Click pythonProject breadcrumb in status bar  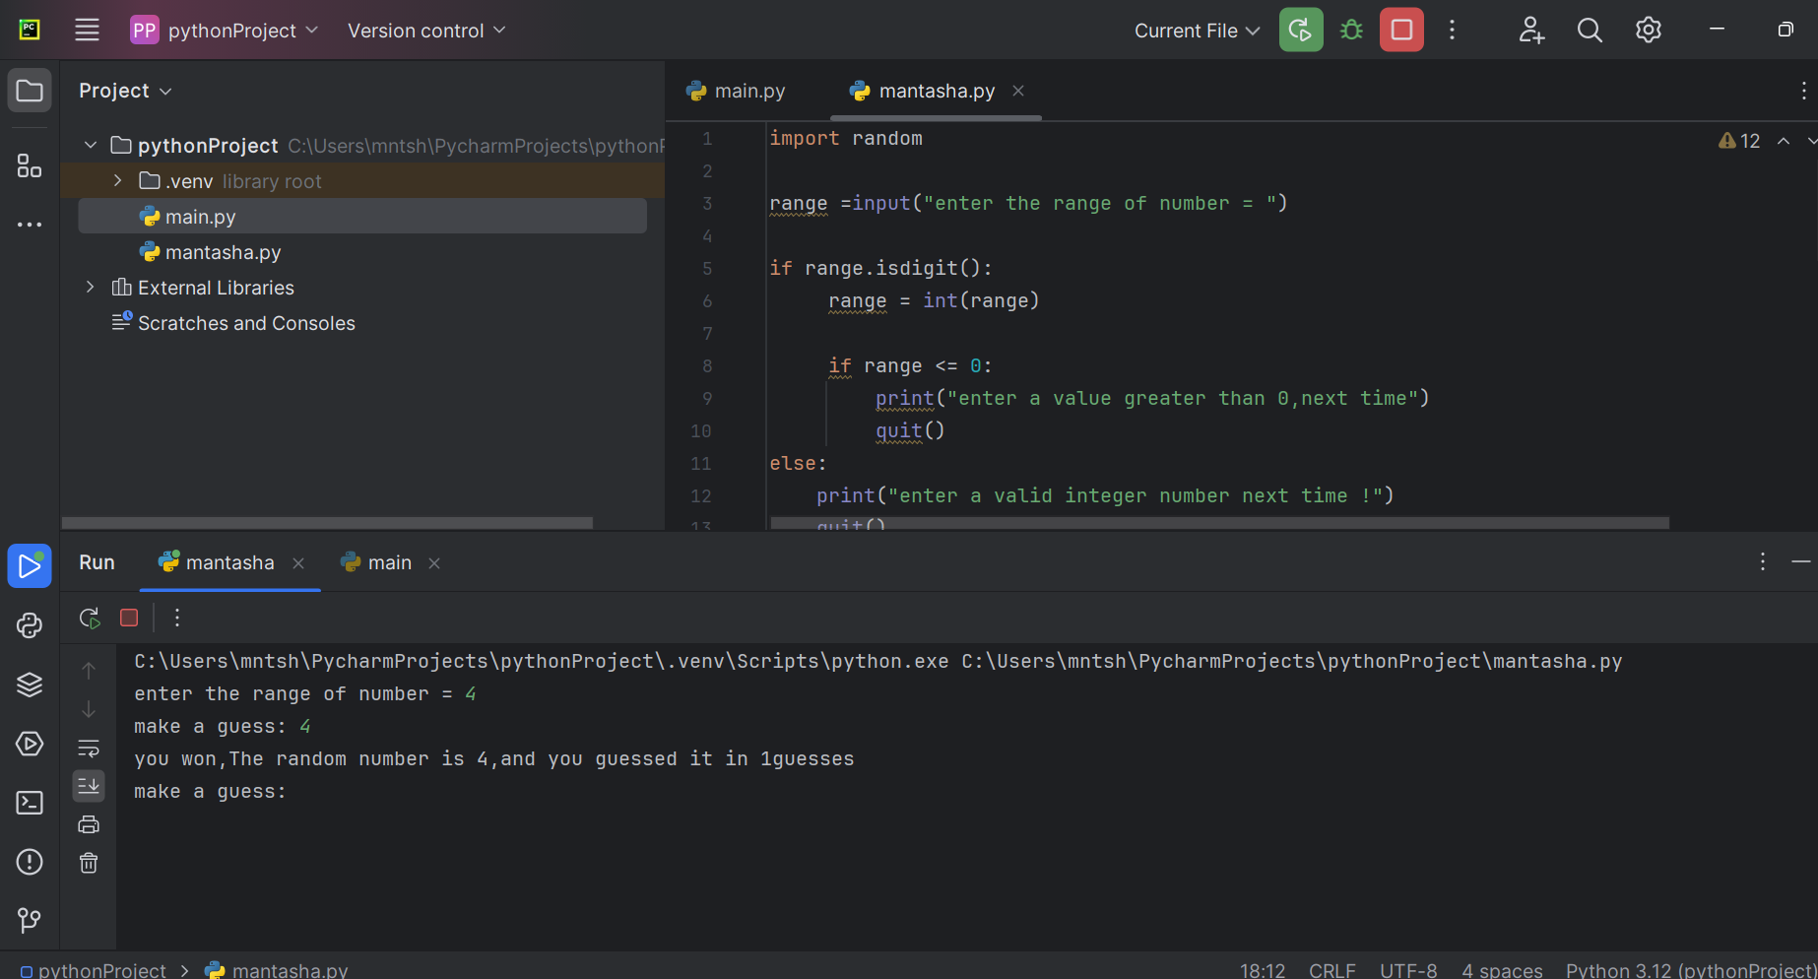pos(94,970)
